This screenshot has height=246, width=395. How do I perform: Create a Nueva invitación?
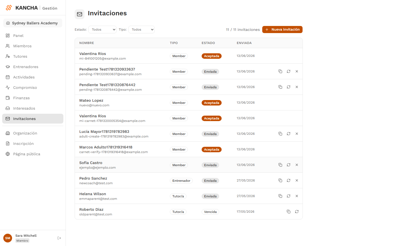[282, 30]
